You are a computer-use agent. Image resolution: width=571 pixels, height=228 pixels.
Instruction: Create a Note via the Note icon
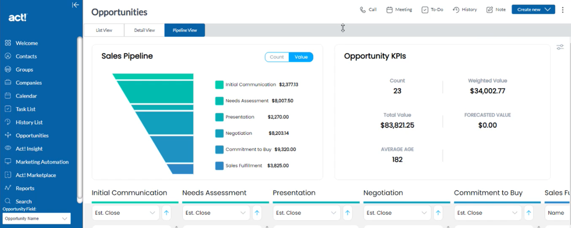pyautogui.click(x=496, y=9)
